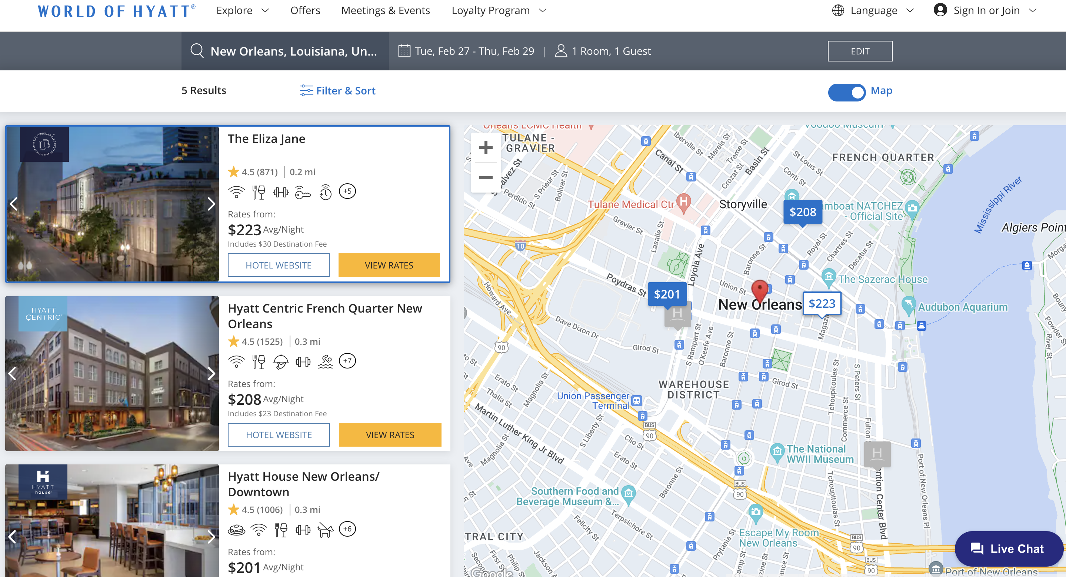Click Hyatt House free breakfast icon
The width and height of the screenshot is (1066, 577).
click(x=236, y=530)
